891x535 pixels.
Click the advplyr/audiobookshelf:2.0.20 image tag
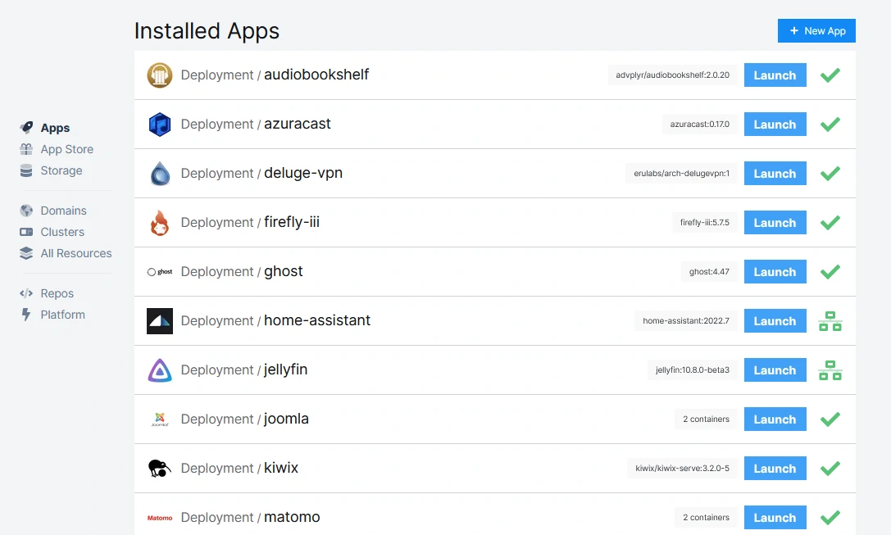672,75
